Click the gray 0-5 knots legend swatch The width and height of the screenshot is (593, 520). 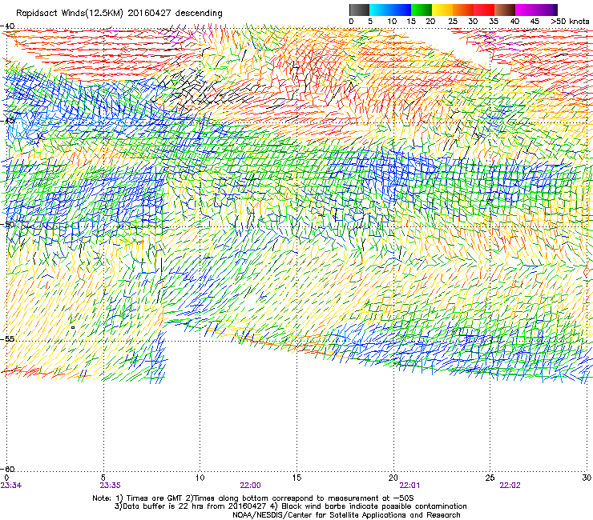[x=359, y=10]
